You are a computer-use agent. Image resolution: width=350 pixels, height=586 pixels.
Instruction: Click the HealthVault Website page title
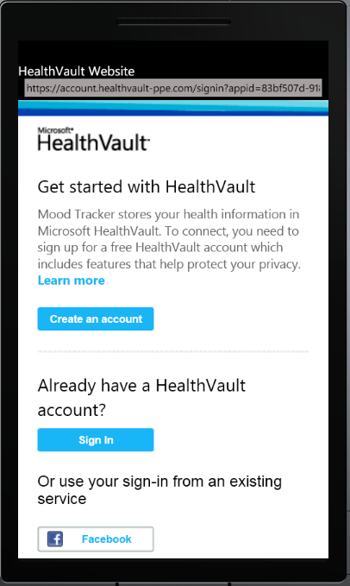[x=77, y=71]
